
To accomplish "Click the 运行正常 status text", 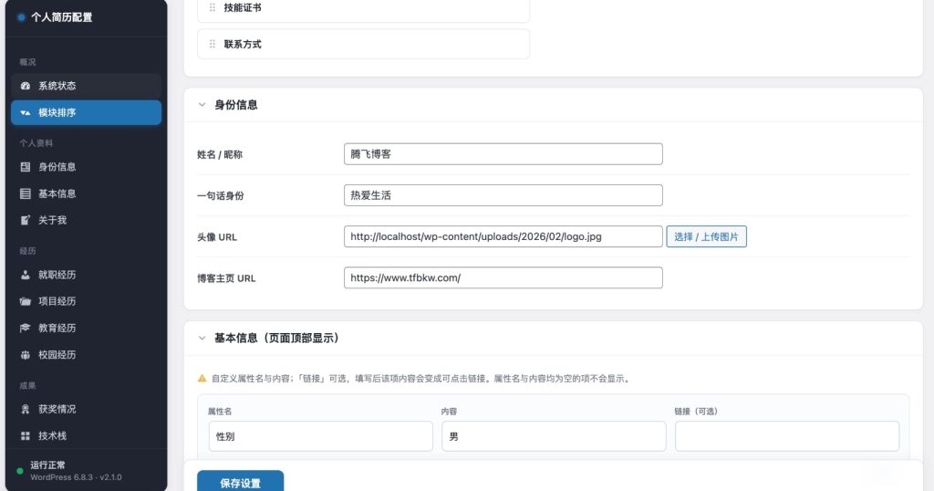I will (47, 465).
